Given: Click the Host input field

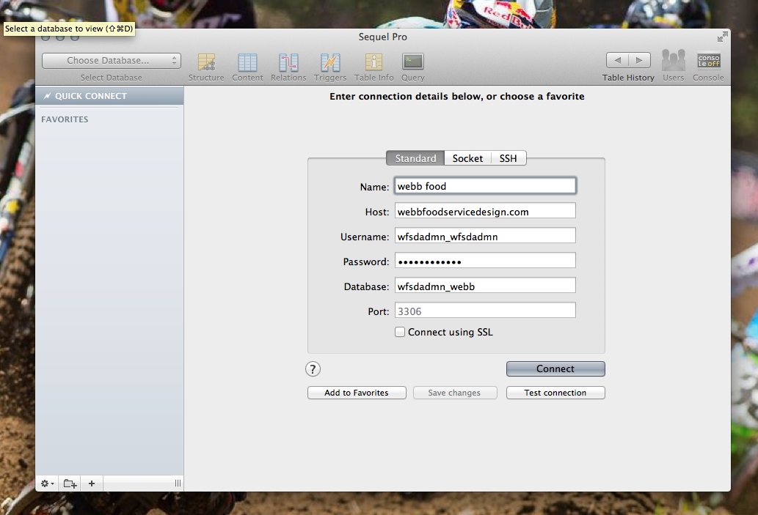Looking at the screenshot, I should click(485, 212).
